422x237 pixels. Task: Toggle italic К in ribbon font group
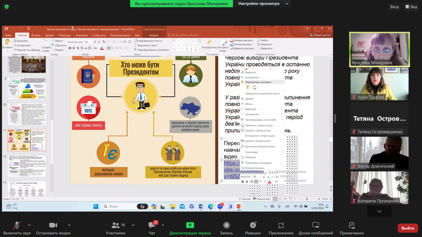point(74,48)
